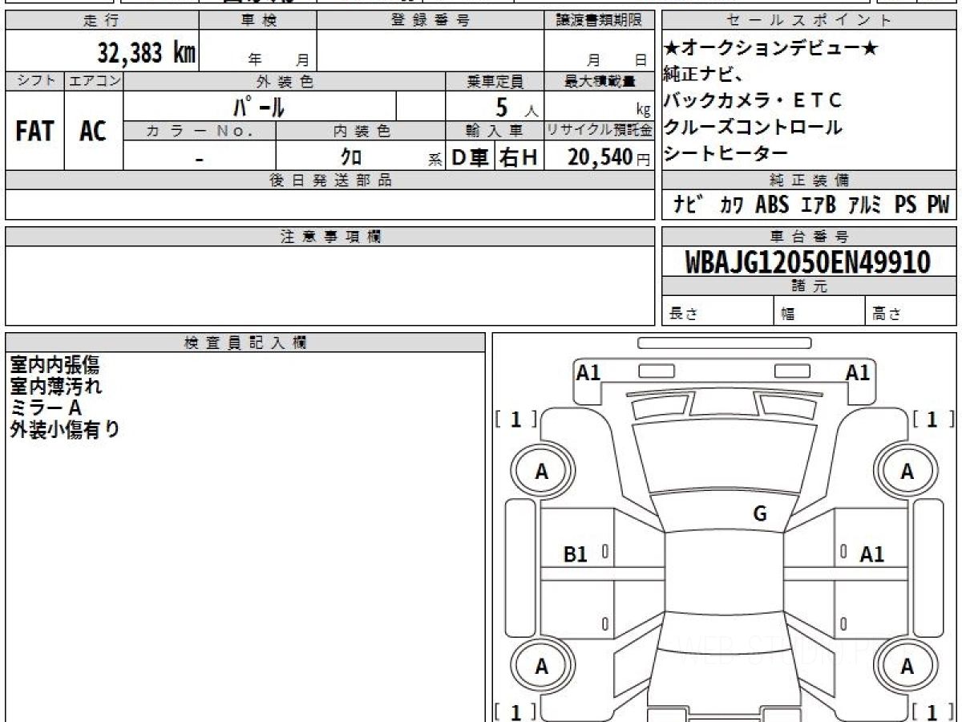Click ナビ in the equipment row
The width and height of the screenshot is (962, 722).
[x=690, y=205]
